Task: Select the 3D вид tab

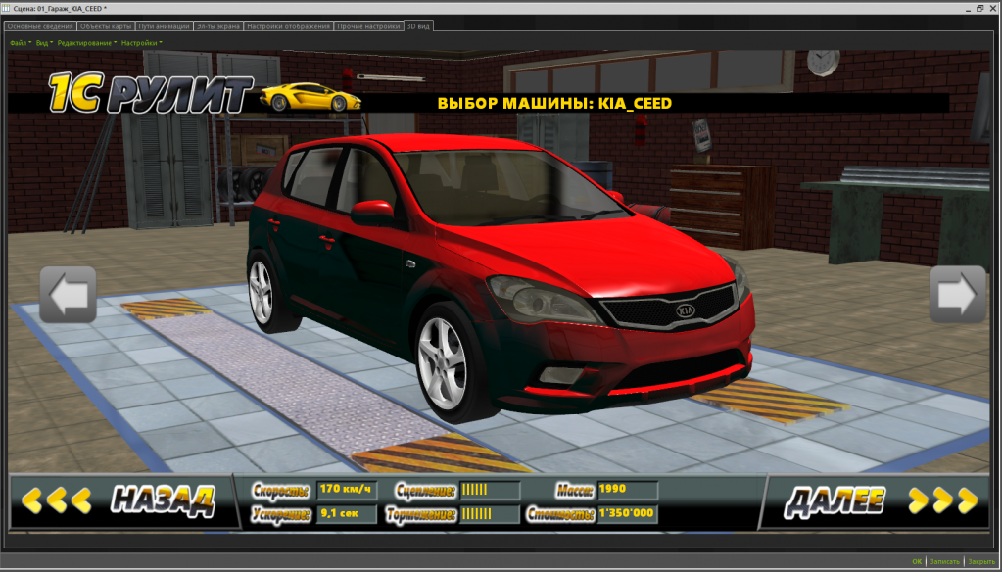Action: tap(418, 26)
